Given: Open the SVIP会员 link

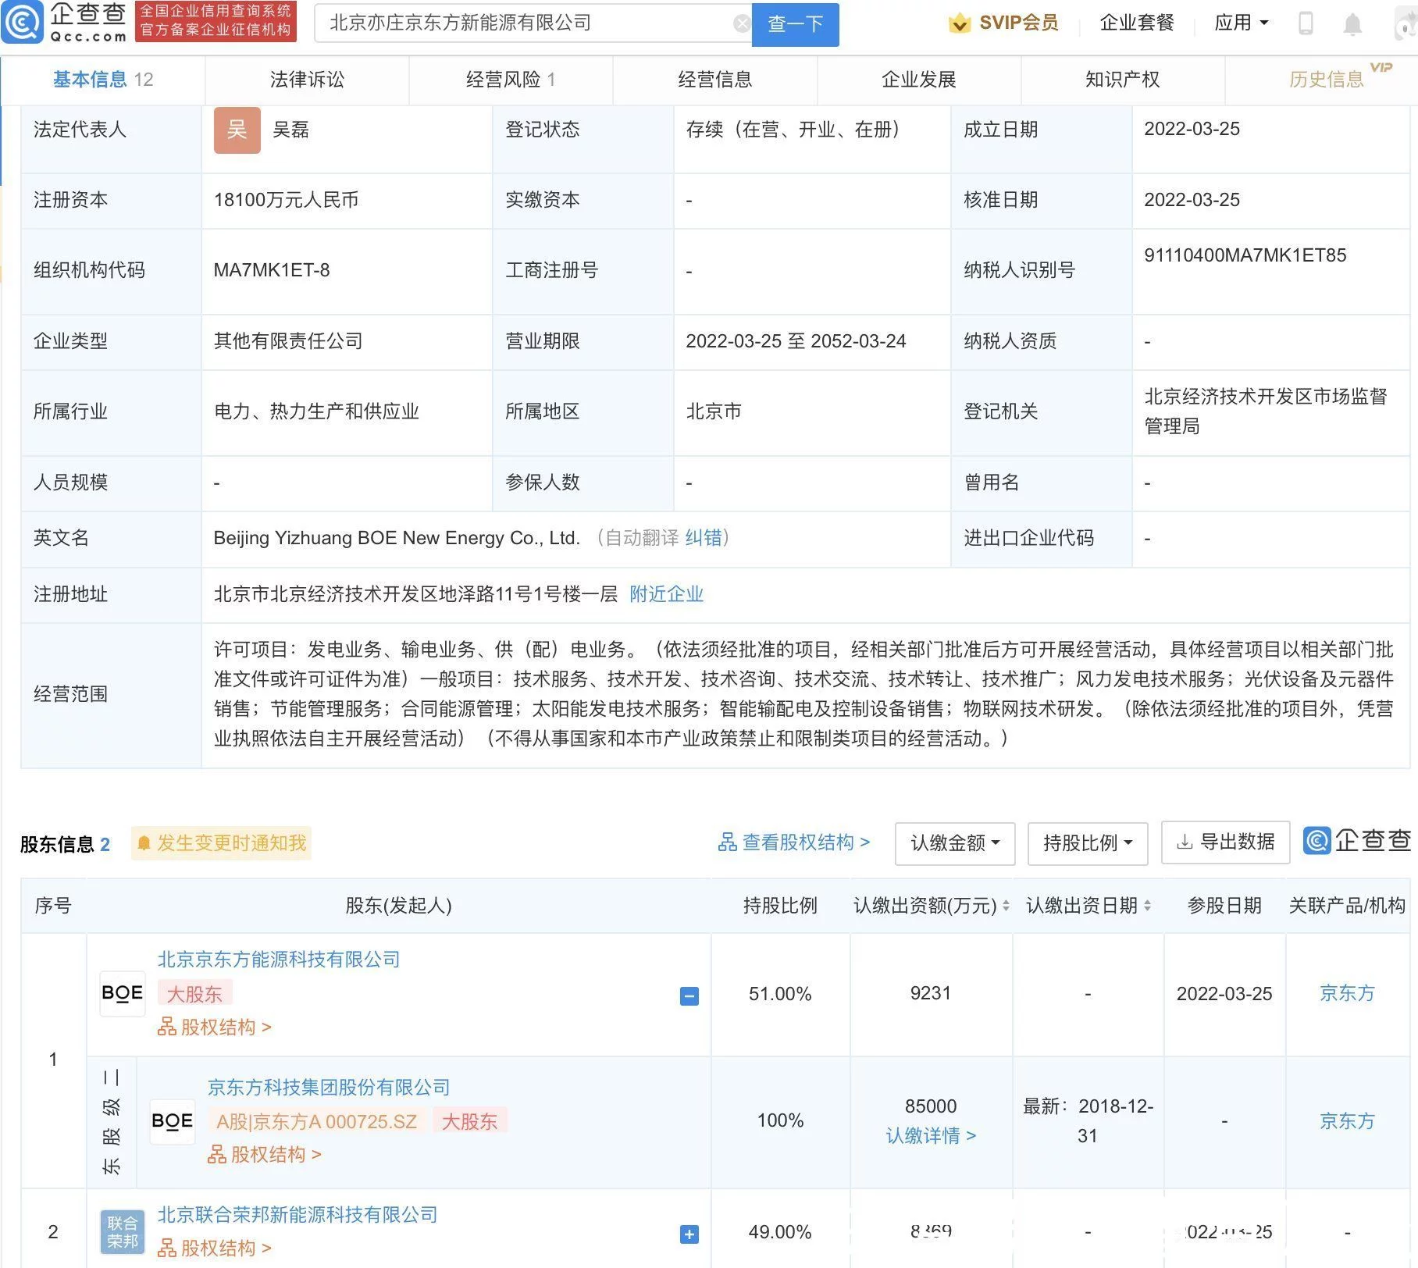Looking at the screenshot, I should tap(1018, 23).
